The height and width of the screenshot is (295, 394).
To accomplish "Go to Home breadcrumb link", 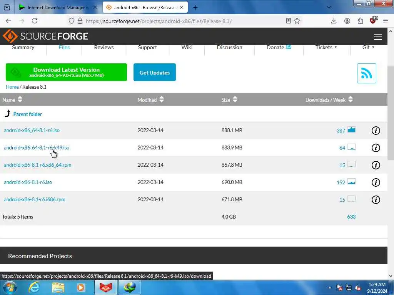I will pos(12,87).
